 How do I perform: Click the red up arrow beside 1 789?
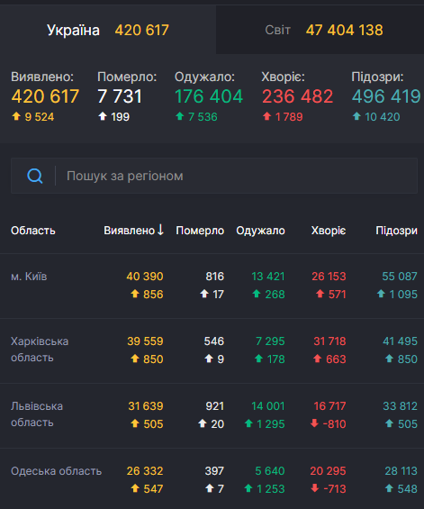coord(266,116)
